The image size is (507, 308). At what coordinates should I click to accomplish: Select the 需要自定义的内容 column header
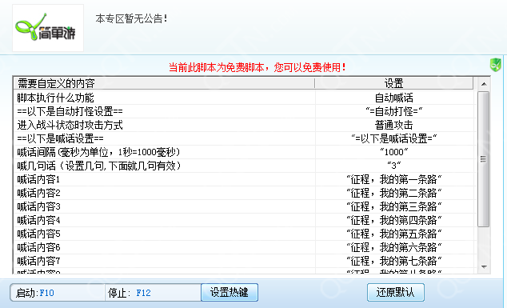(x=164, y=83)
